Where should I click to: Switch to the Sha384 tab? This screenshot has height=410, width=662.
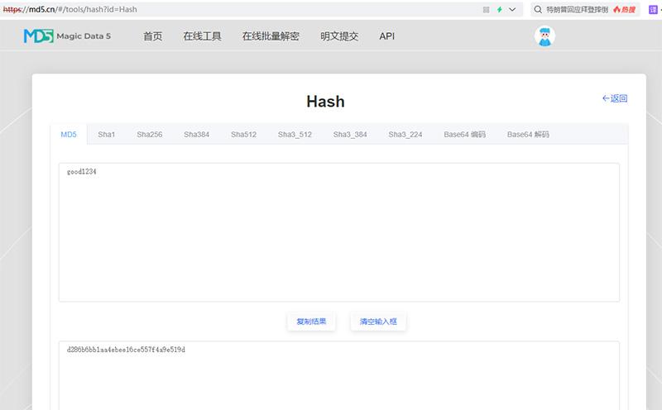coord(196,135)
